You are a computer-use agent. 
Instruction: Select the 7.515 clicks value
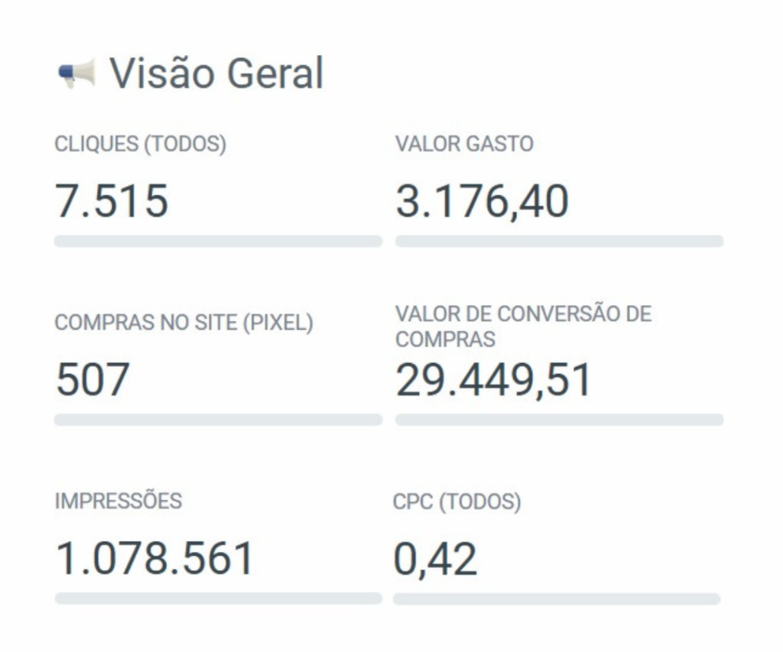pyautogui.click(x=112, y=201)
